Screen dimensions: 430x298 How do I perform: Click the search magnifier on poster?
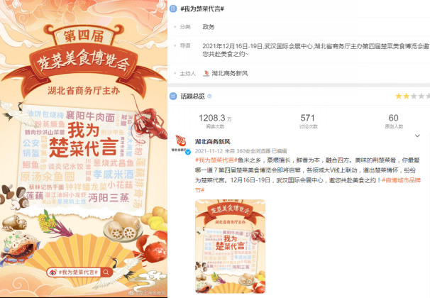point(106,272)
